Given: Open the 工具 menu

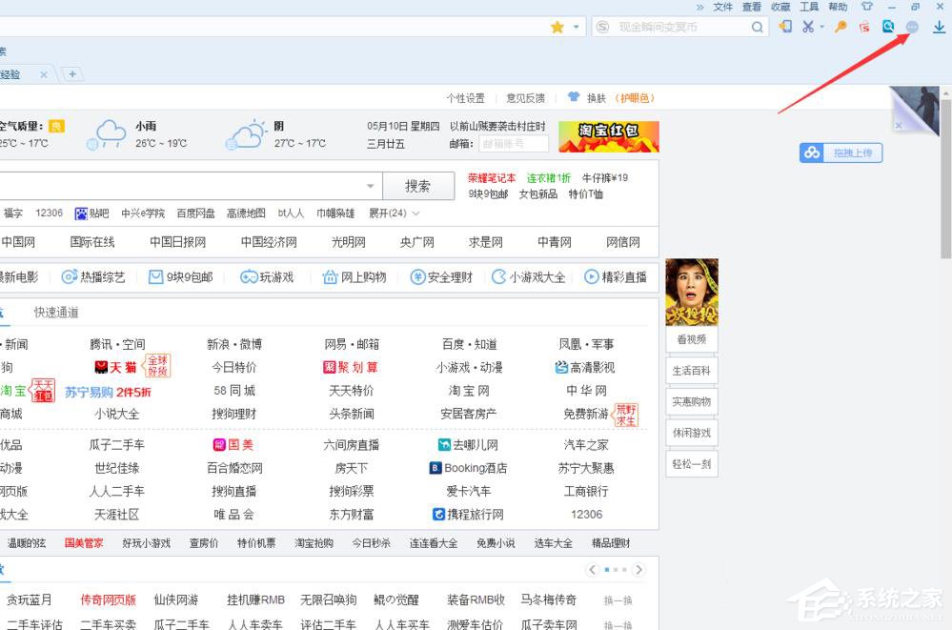Looking at the screenshot, I should (809, 7).
